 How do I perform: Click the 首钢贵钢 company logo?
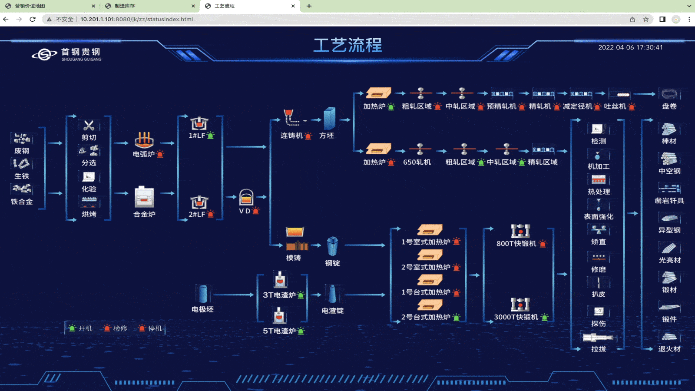click(67, 54)
